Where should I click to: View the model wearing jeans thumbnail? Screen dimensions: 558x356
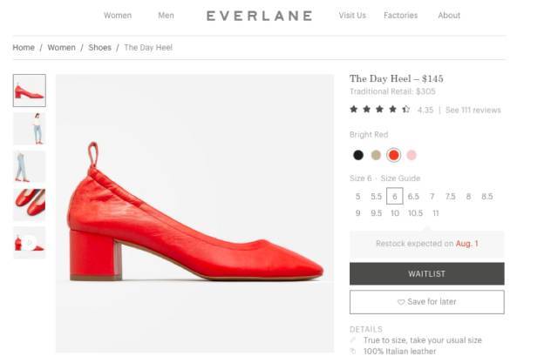tap(29, 129)
